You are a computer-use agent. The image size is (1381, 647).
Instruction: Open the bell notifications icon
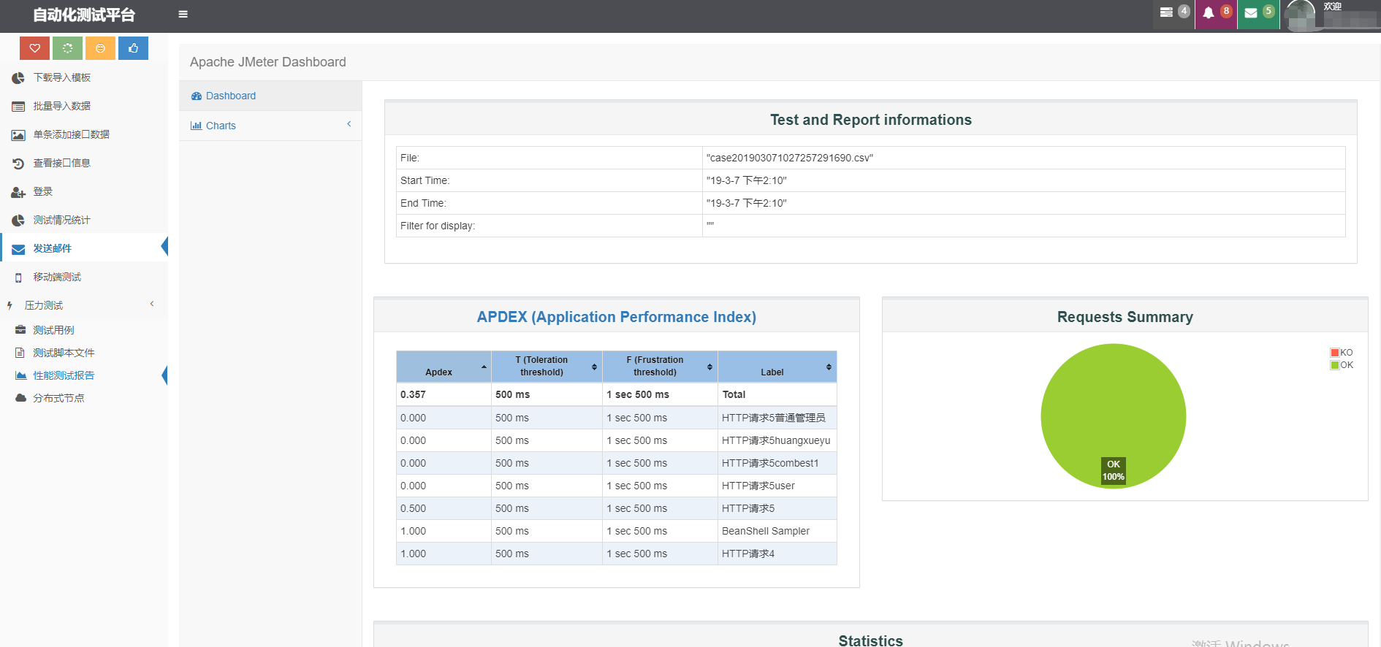[1209, 13]
